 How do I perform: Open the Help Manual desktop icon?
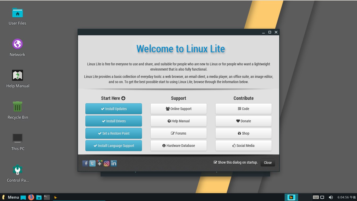click(x=18, y=79)
